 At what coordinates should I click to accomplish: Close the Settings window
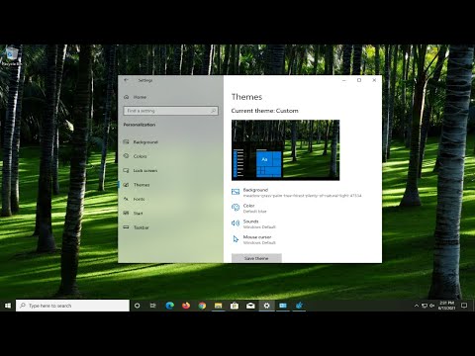374,80
